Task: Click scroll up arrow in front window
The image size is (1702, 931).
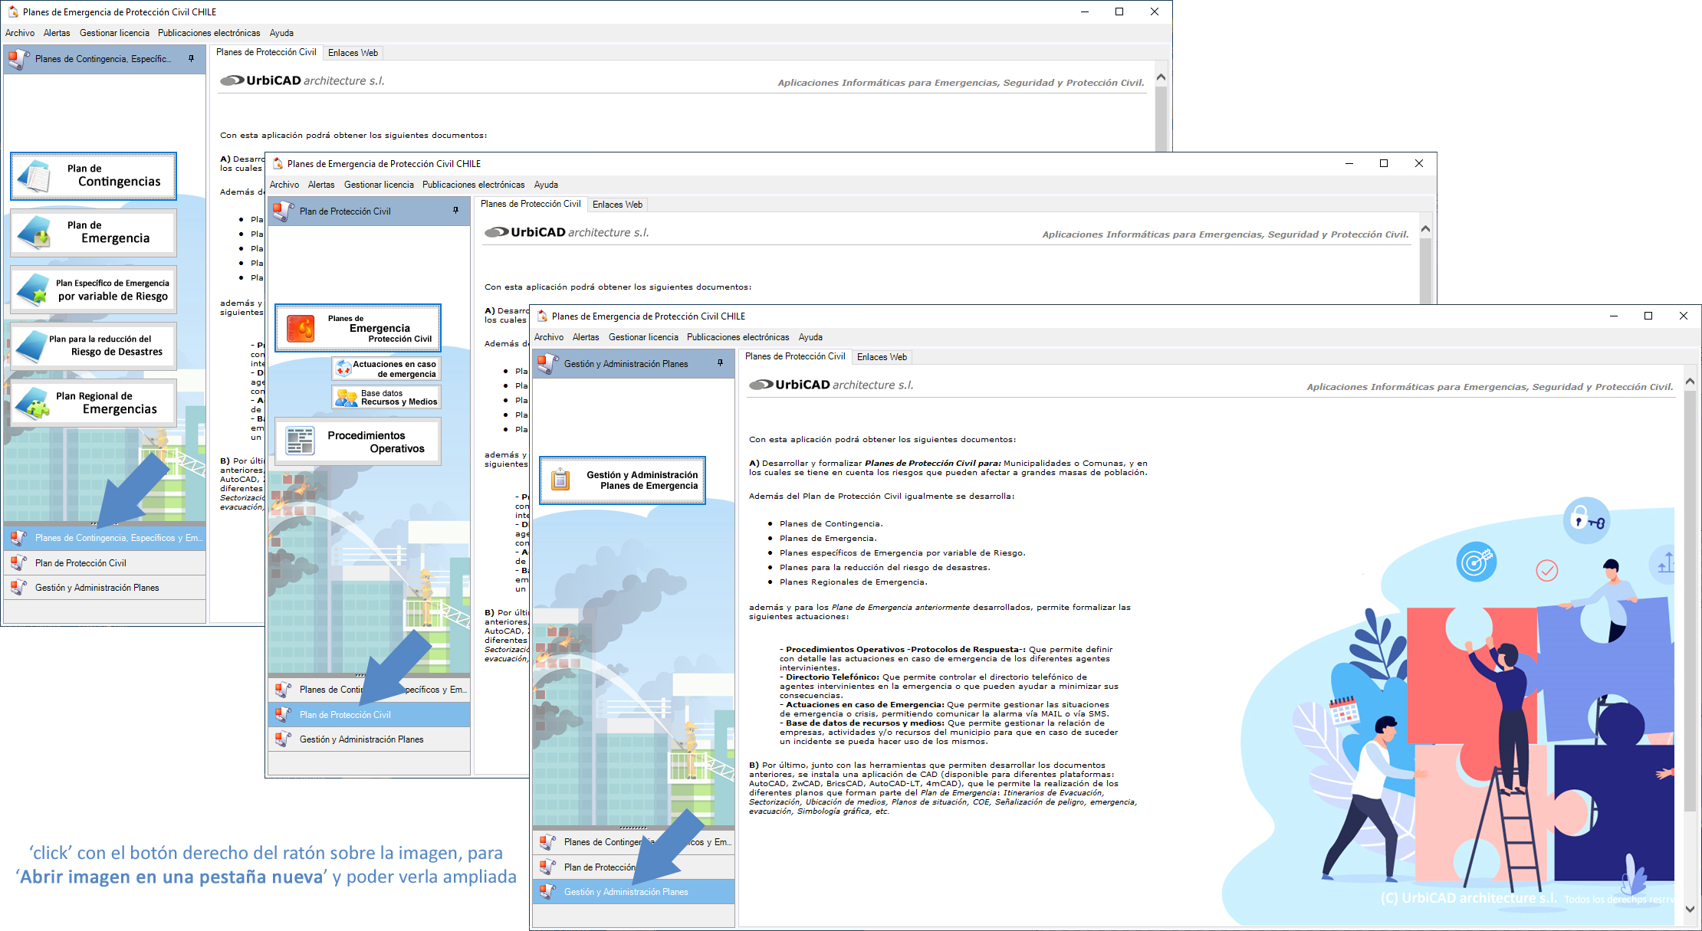Action: tap(1690, 382)
